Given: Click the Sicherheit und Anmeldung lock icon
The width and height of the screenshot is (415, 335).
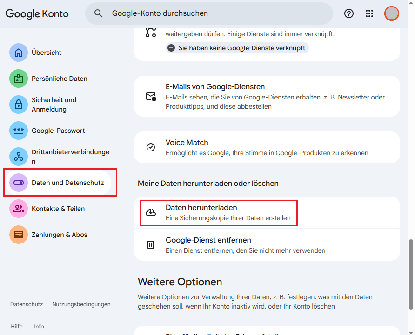Looking at the screenshot, I should (19, 105).
